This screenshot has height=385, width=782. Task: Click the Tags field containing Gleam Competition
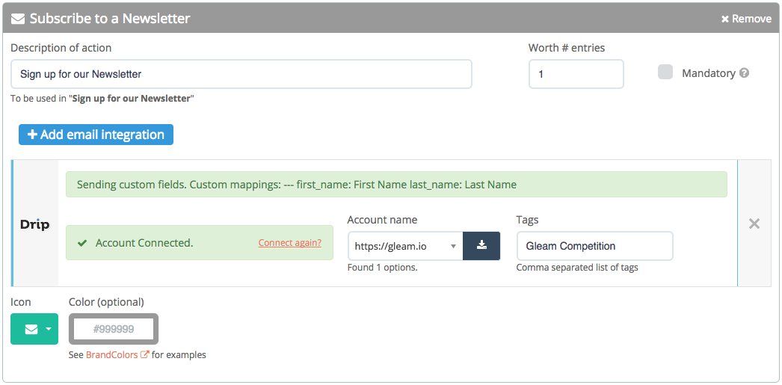[x=595, y=245]
